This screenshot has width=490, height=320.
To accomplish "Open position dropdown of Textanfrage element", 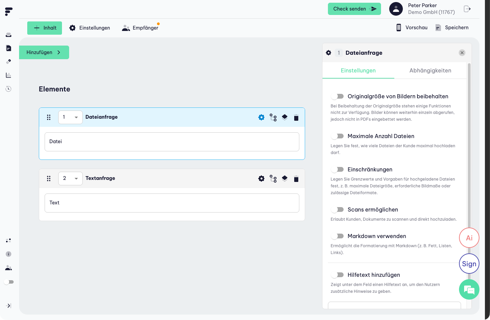I will click(x=70, y=179).
